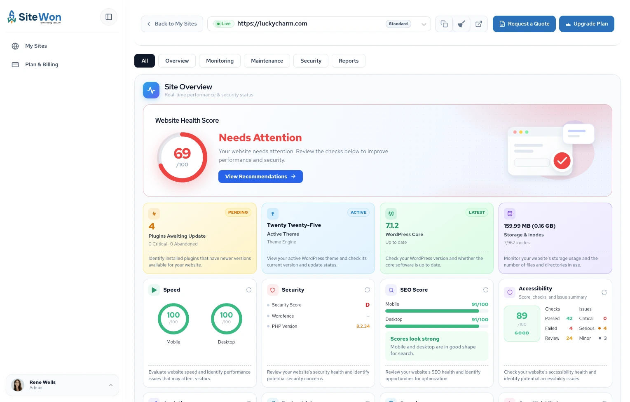Click the Speed play icon
This screenshot has width=630, height=402.
click(154, 290)
